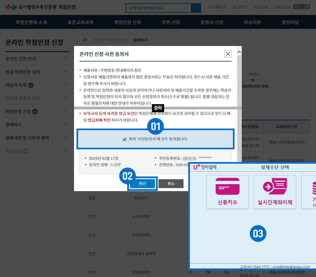Viewport: 316px width, 277px height.
Task: Click the 확인 button in dialog
Action: [142, 184]
